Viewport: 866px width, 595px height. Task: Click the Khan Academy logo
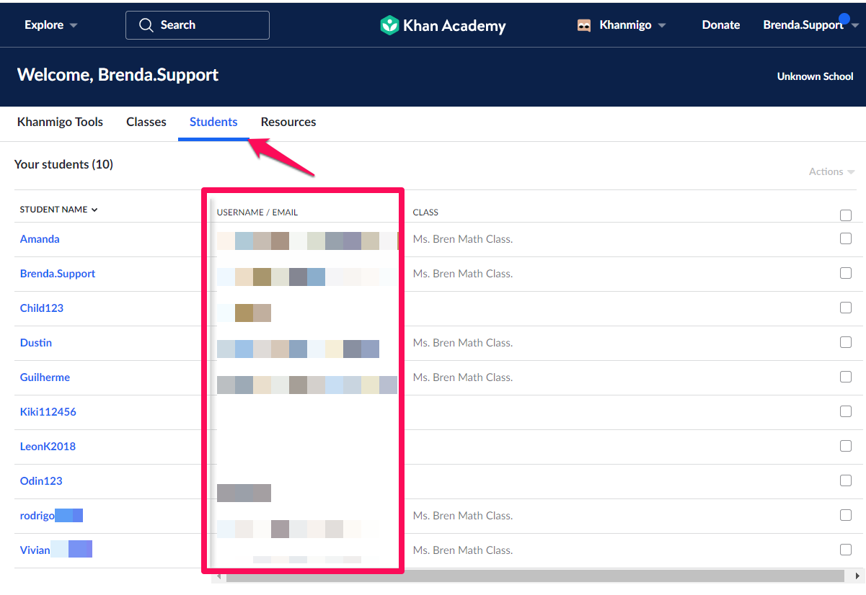[443, 25]
